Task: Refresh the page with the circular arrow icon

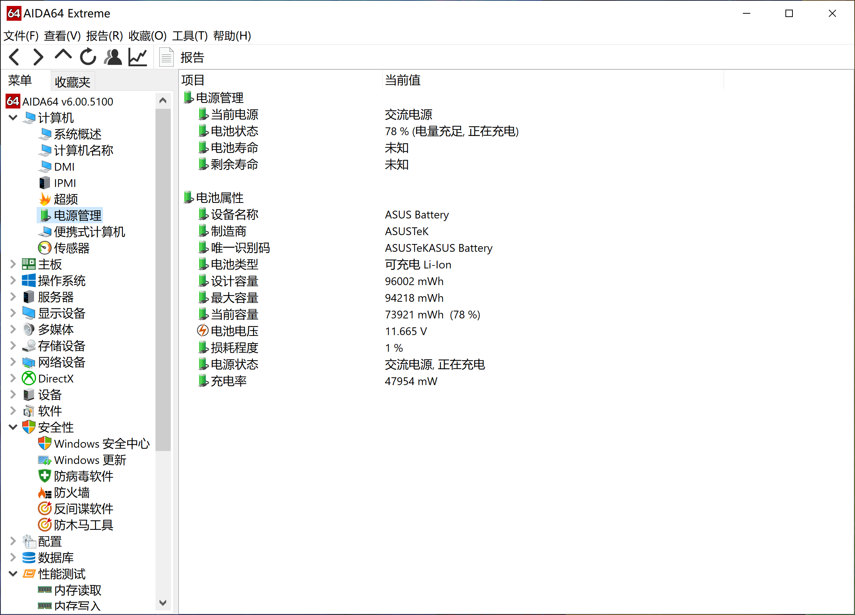Action: 88,57
